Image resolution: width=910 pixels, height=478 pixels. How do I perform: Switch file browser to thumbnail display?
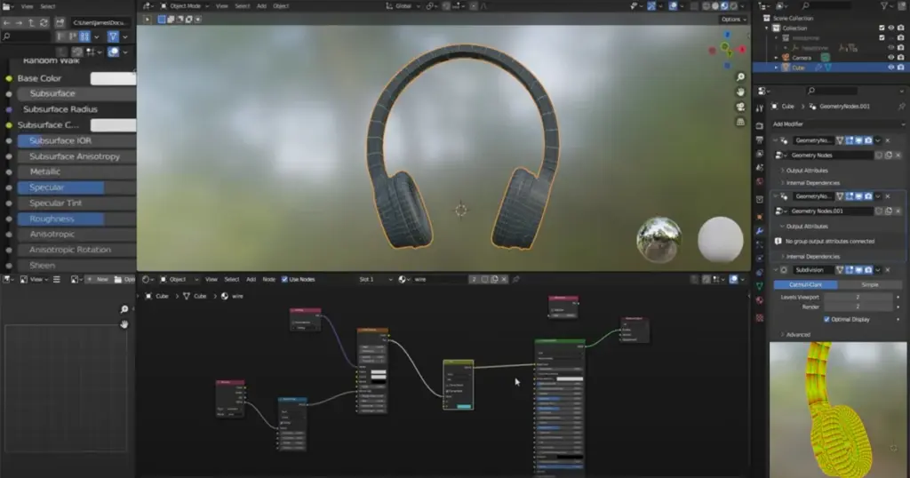point(84,36)
